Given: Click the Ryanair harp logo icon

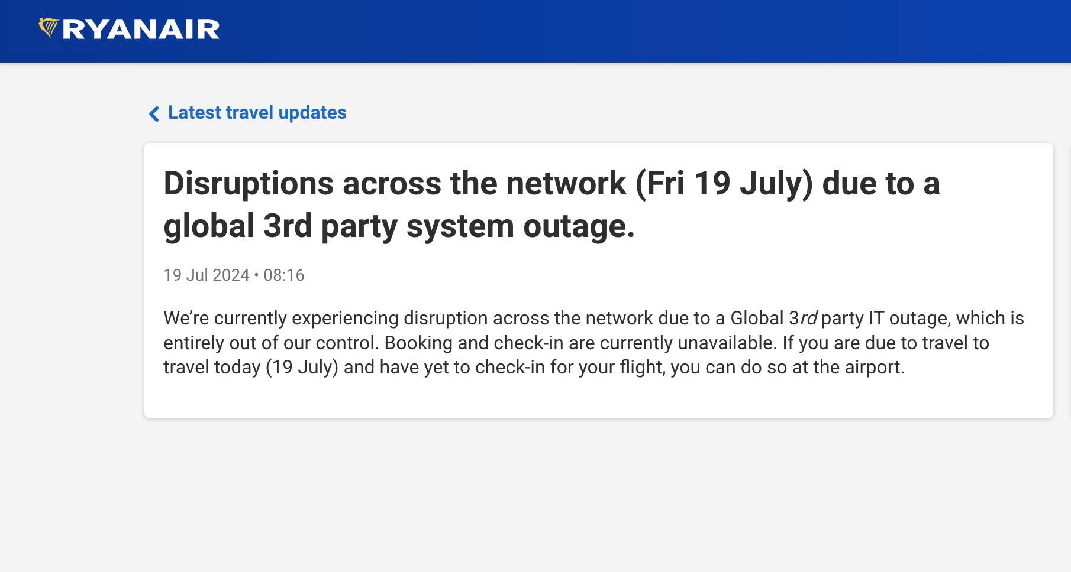Looking at the screenshot, I should 48,28.
